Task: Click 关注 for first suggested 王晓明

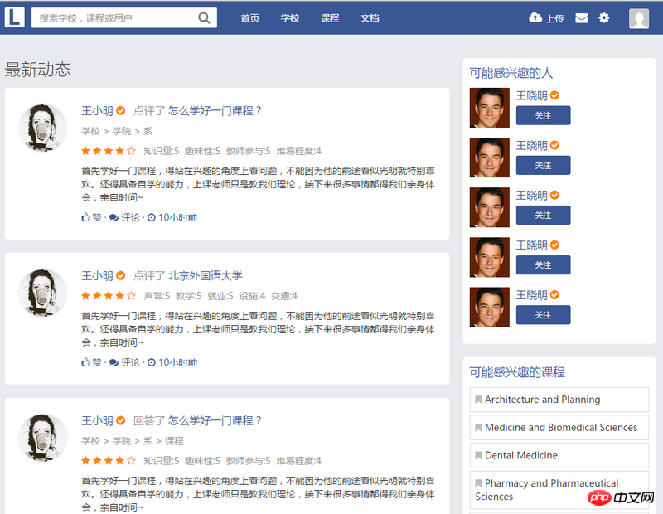Action: pyautogui.click(x=544, y=115)
